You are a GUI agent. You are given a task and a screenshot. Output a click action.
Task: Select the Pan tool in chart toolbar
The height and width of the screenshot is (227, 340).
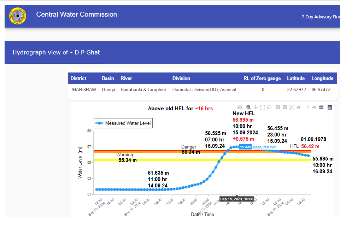coord(256,107)
